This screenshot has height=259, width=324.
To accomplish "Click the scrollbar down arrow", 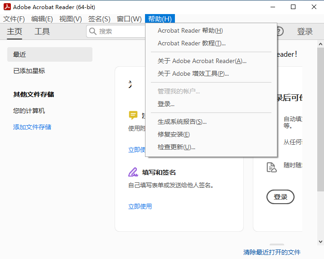I will (320, 241).
